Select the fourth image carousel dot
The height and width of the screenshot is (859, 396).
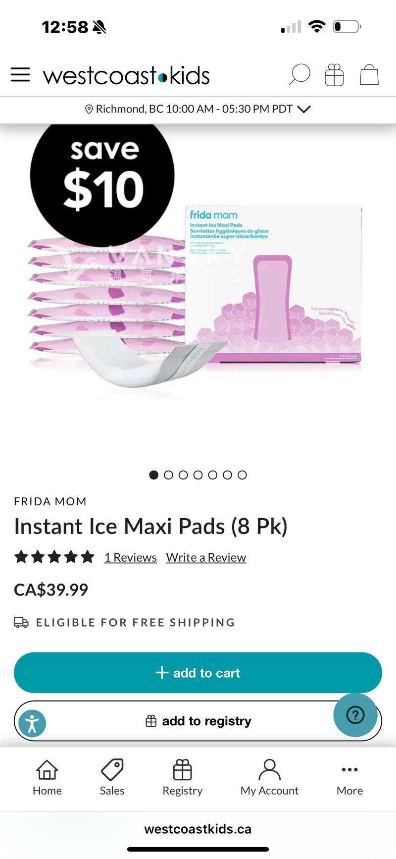(198, 475)
